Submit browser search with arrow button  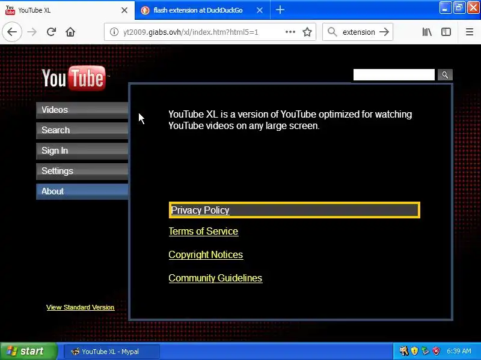point(384,32)
